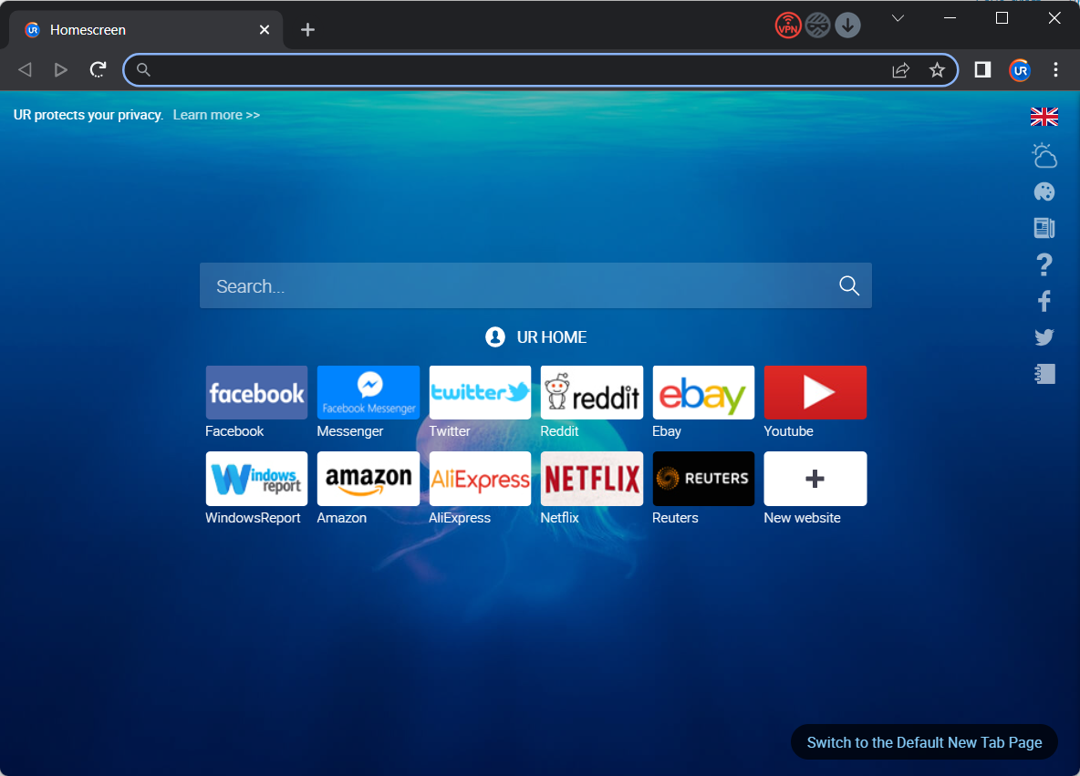Change language via UK flag
The image size is (1080, 776).
tap(1044, 117)
